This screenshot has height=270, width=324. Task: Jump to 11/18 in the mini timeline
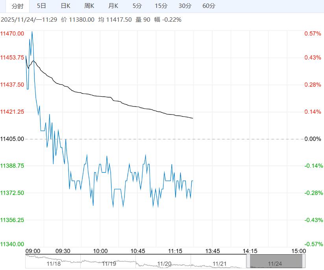(x=54, y=264)
